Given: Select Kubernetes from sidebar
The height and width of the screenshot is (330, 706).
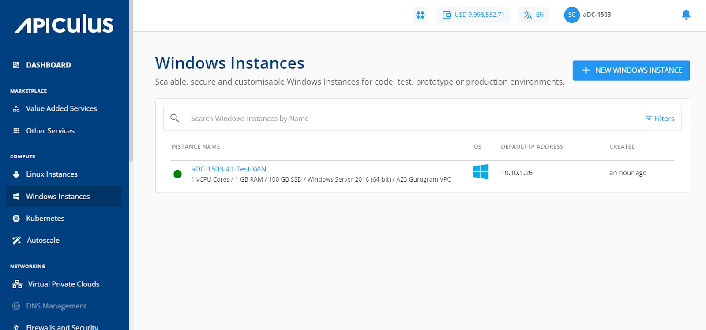Looking at the screenshot, I should pos(45,219).
